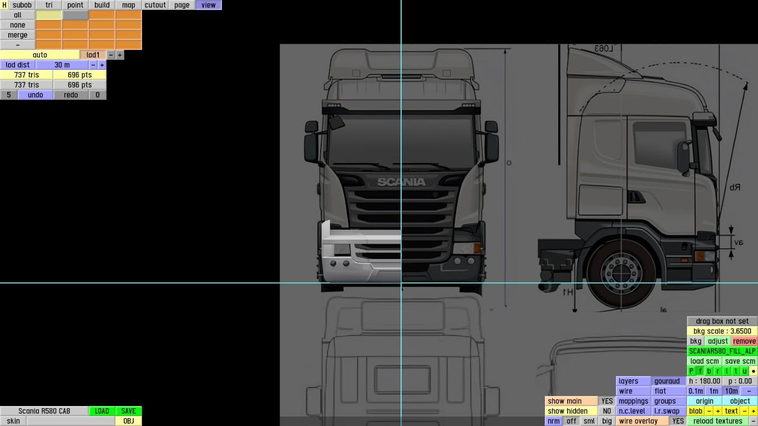The image size is (758, 426).
Task: Click the n.c.level button
Action: click(634, 411)
